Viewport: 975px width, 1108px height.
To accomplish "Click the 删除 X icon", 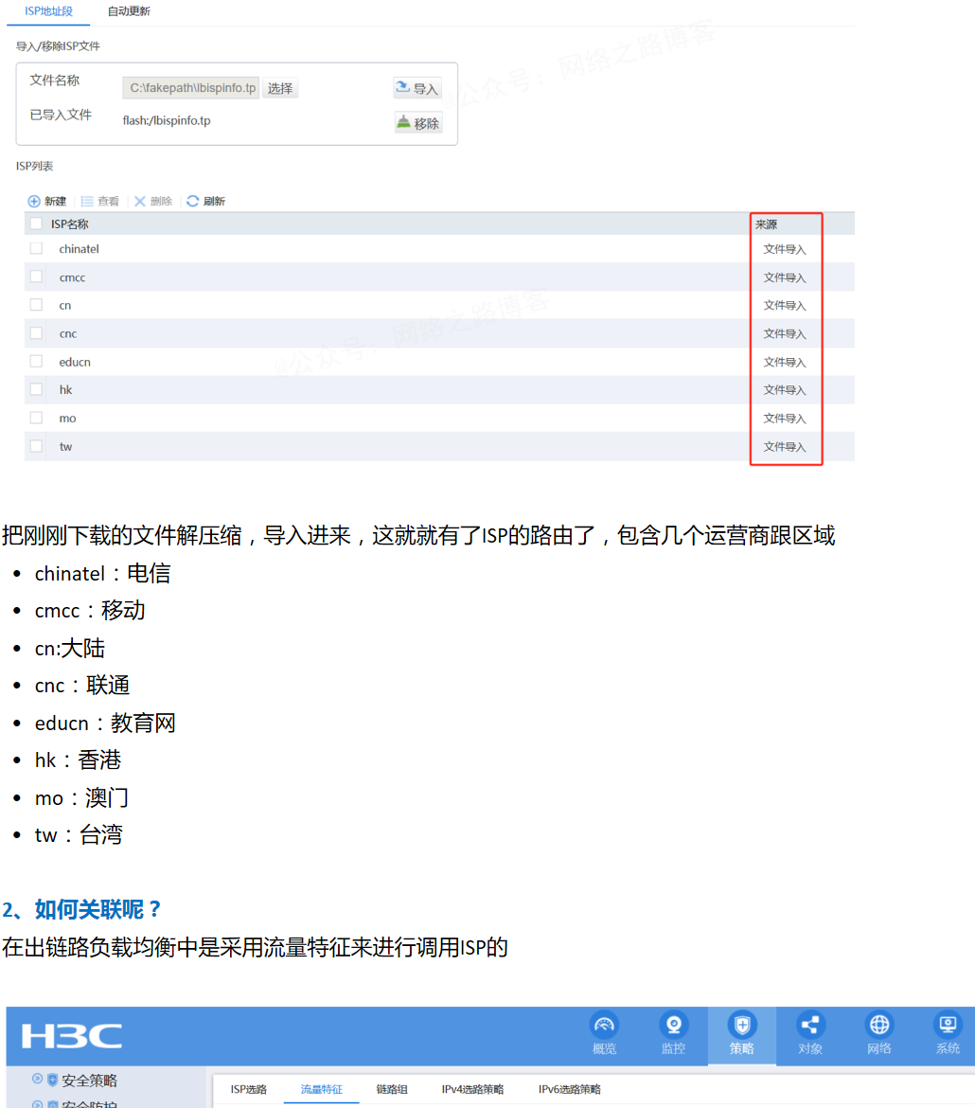I will tap(140, 202).
